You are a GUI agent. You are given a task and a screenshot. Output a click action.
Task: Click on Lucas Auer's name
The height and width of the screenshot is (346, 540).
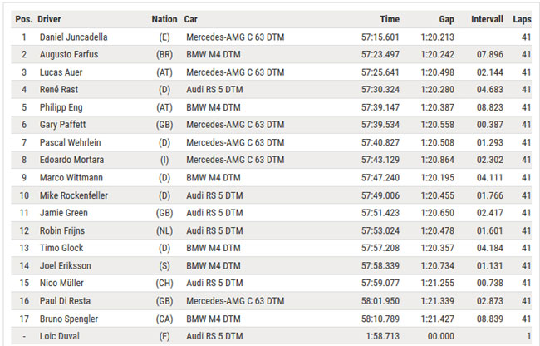pyautogui.click(x=61, y=72)
